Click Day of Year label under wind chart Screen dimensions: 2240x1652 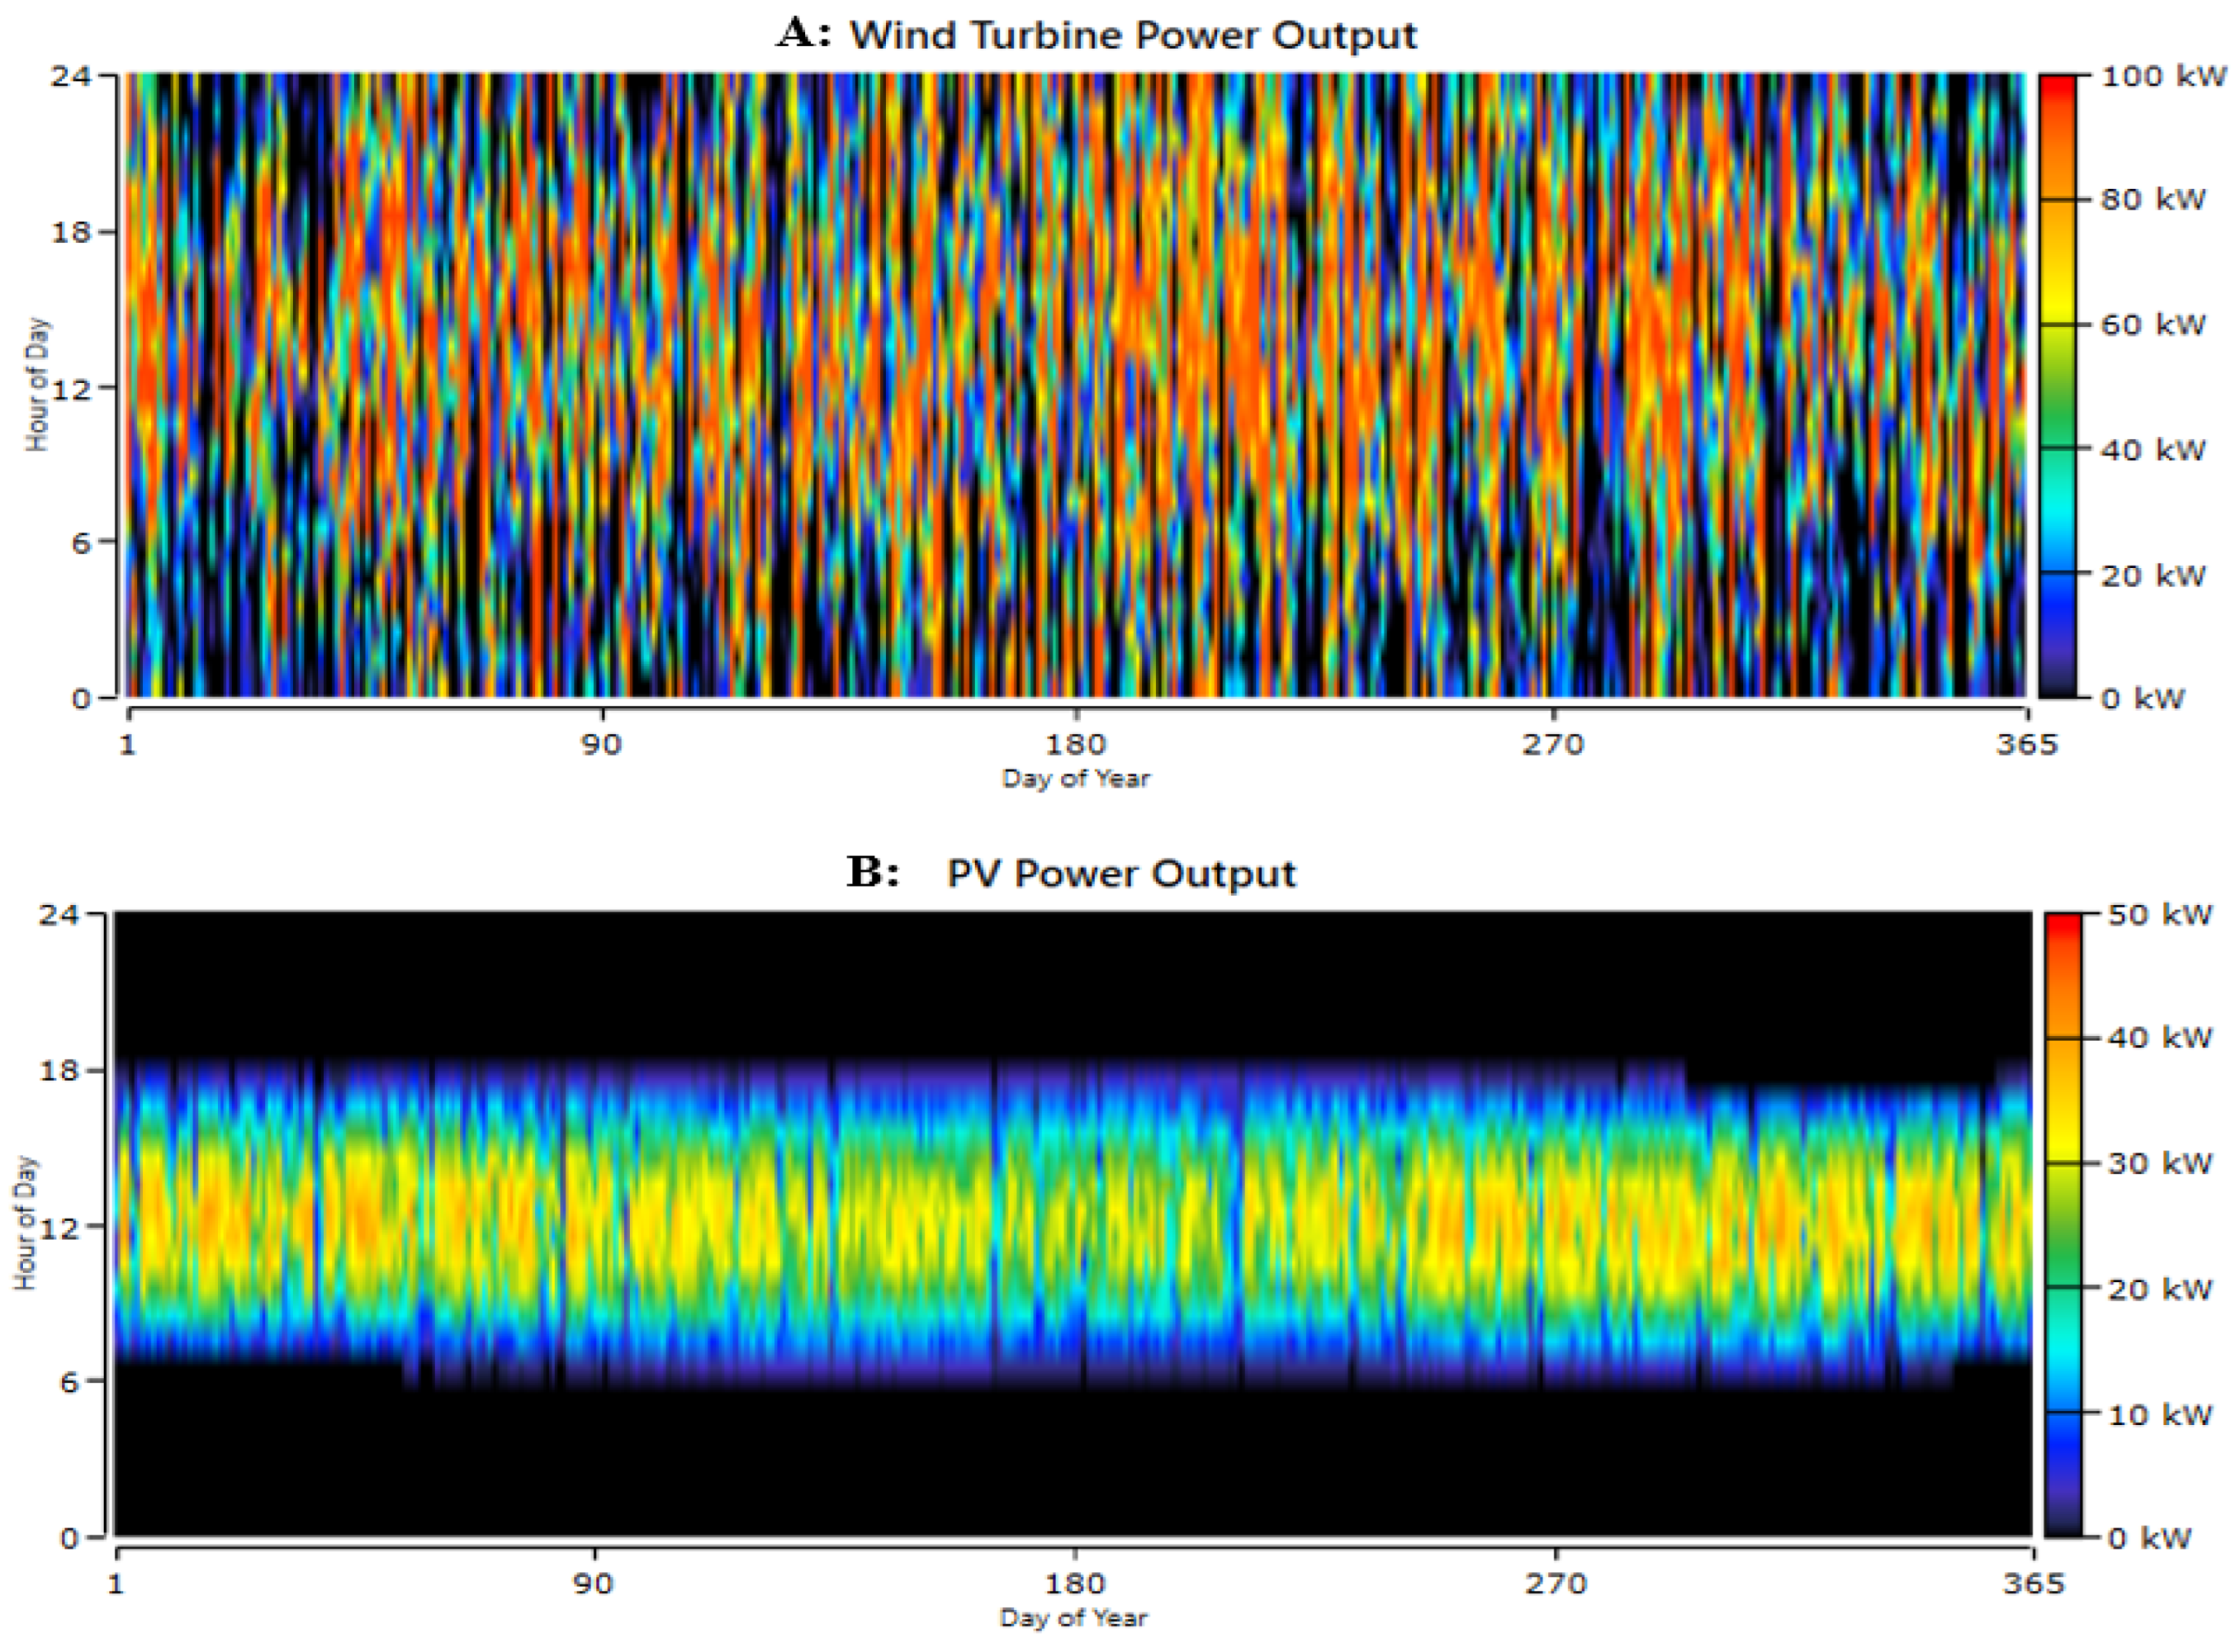pos(1076,778)
